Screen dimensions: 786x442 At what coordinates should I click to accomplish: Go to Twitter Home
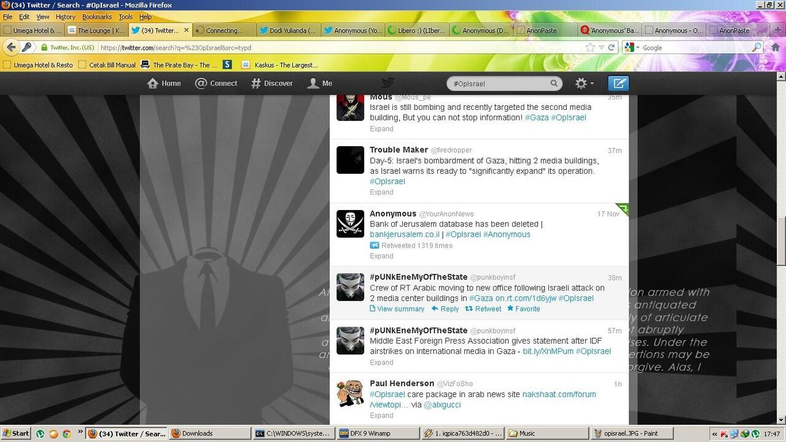pyautogui.click(x=164, y=83)
